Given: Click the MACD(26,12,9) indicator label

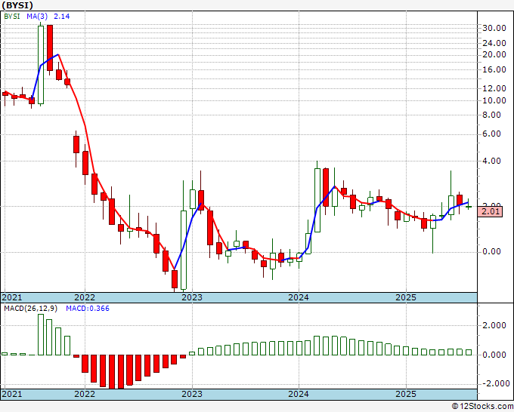Looking at the screenshot, I should (x=30, y=309).
